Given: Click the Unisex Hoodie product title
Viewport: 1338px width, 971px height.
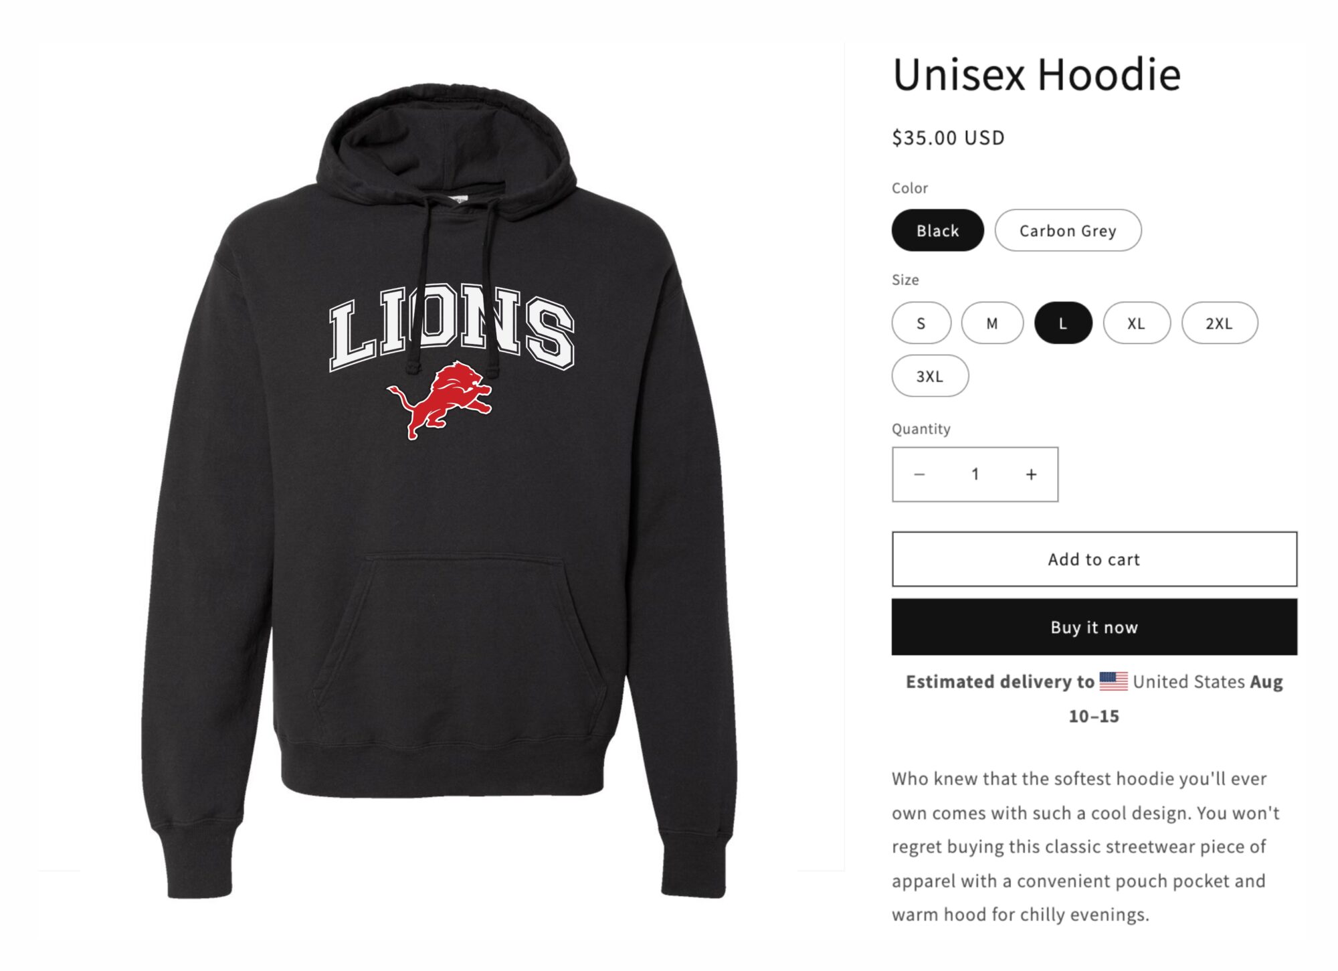Looking at the screenshot, I should [1036, 74].
